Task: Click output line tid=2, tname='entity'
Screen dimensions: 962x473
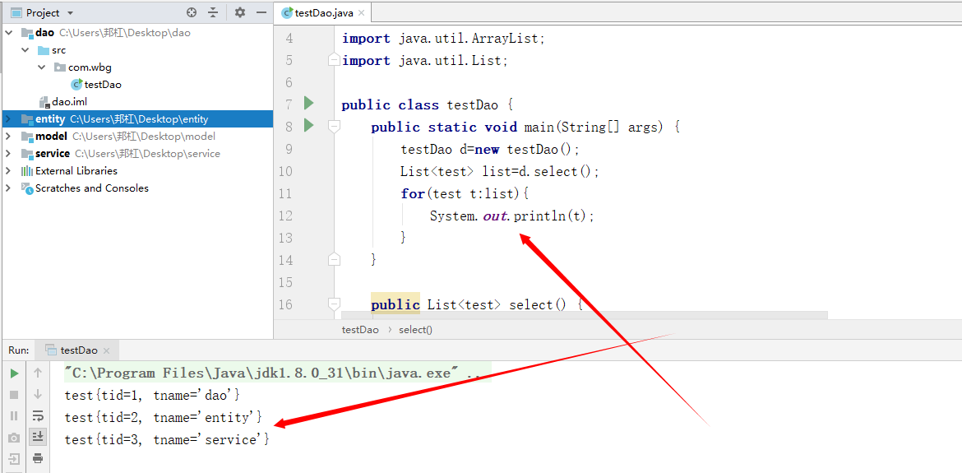Action: [x=164, y=418]
